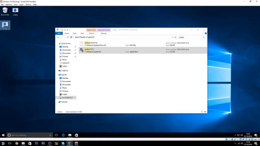
Task: Open Pictures under Quick access
Action: pos(65,56)
